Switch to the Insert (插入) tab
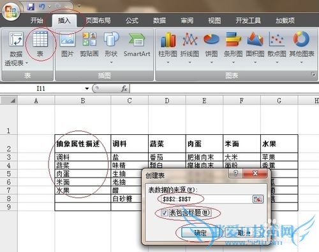This screenshot has width=319, height=252. point(64,20)
